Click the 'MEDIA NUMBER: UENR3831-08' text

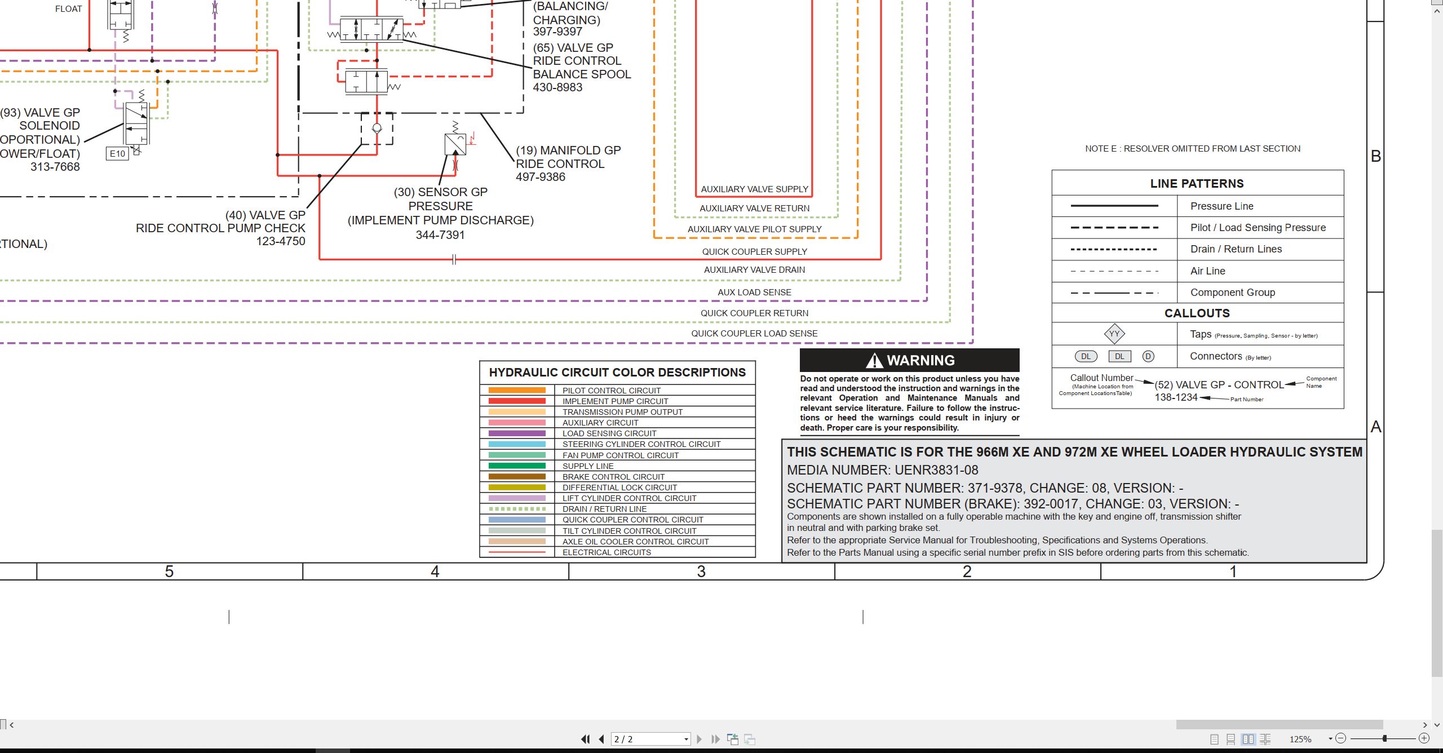click(x=882, y=470)
